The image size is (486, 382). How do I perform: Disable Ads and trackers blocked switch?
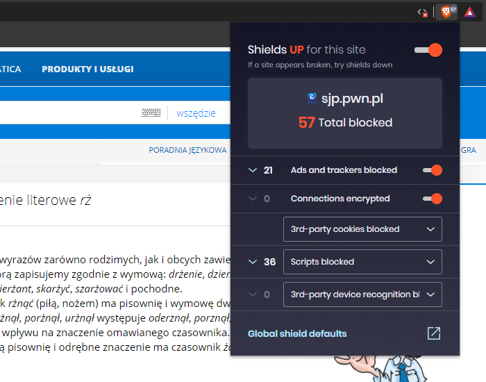coord(432,170)
